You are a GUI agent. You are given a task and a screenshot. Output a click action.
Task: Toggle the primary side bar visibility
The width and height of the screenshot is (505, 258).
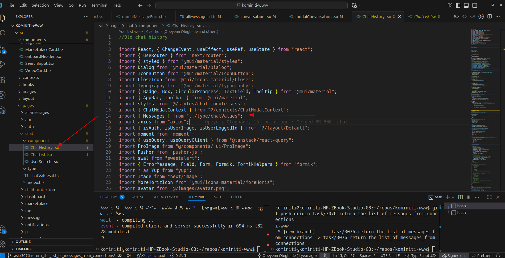[458, 5]
